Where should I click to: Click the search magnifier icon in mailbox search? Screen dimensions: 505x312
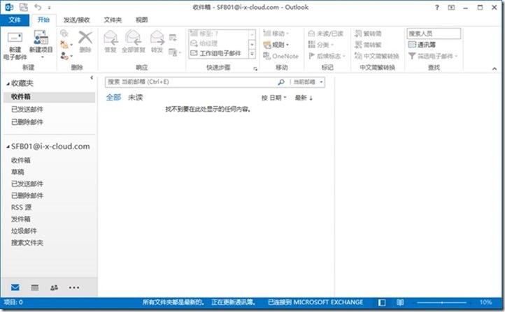point(281,82)
